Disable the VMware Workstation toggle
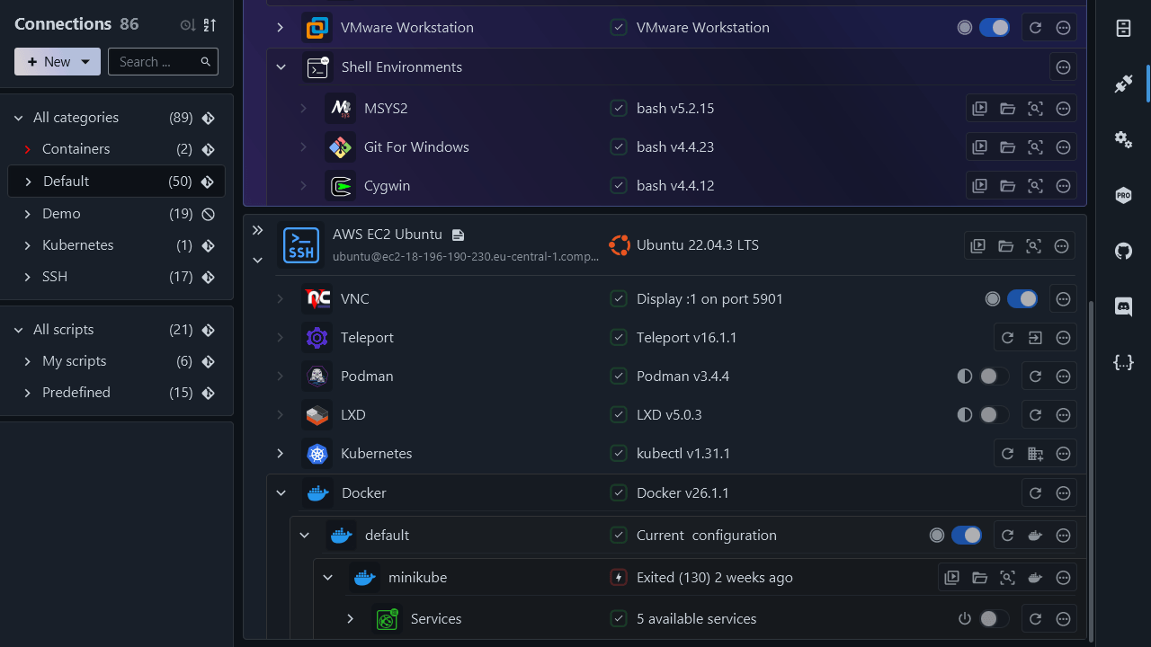 tap(994, 28)
